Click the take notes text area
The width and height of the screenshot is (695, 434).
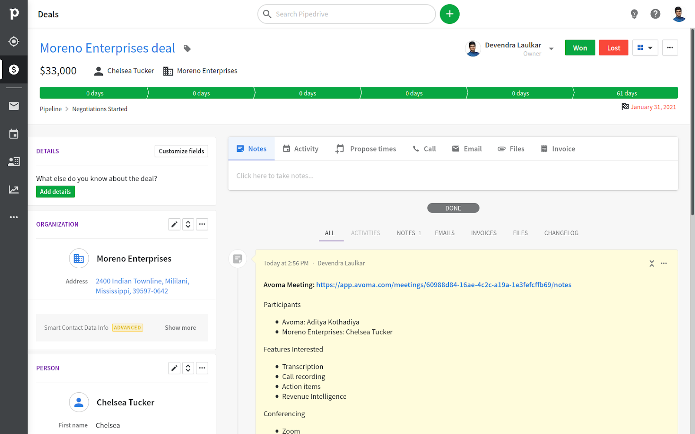(453, 175)
